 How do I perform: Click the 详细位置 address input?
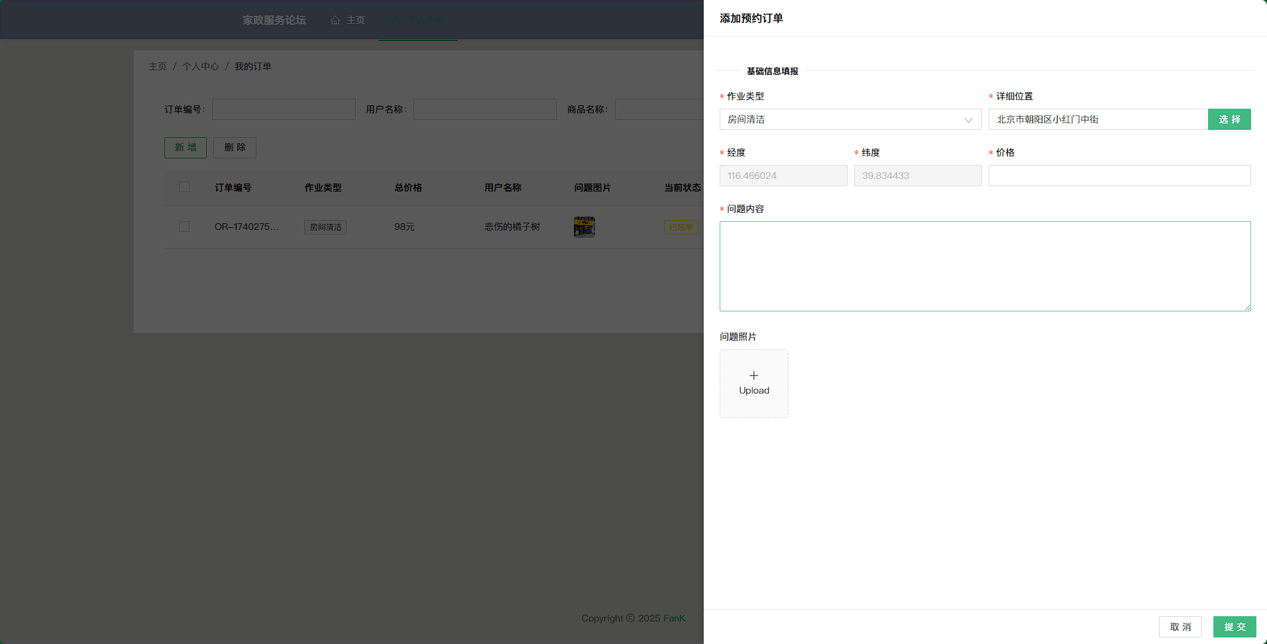tap(1097, 120)
